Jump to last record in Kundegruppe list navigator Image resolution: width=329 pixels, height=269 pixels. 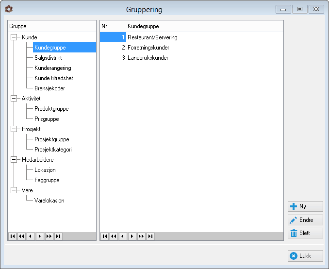(x=150, y=236)
